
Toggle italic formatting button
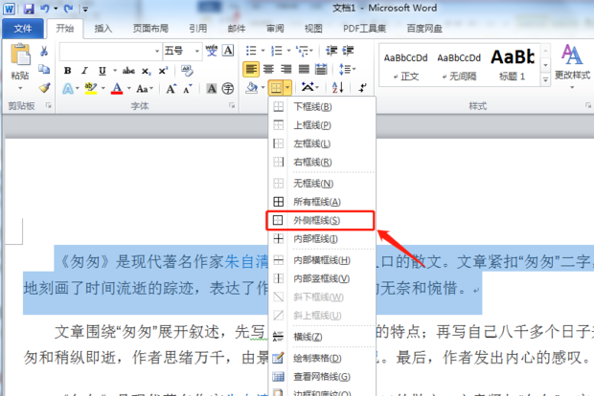[x=85, y=70]
